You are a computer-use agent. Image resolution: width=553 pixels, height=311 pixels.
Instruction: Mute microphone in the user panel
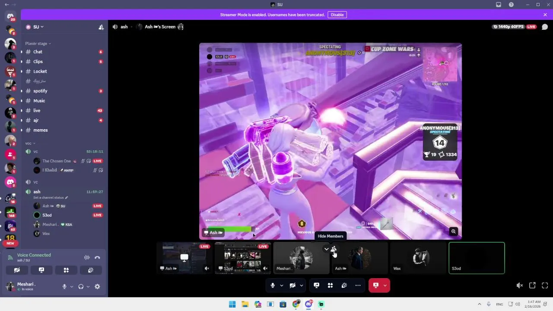[64, 286]
